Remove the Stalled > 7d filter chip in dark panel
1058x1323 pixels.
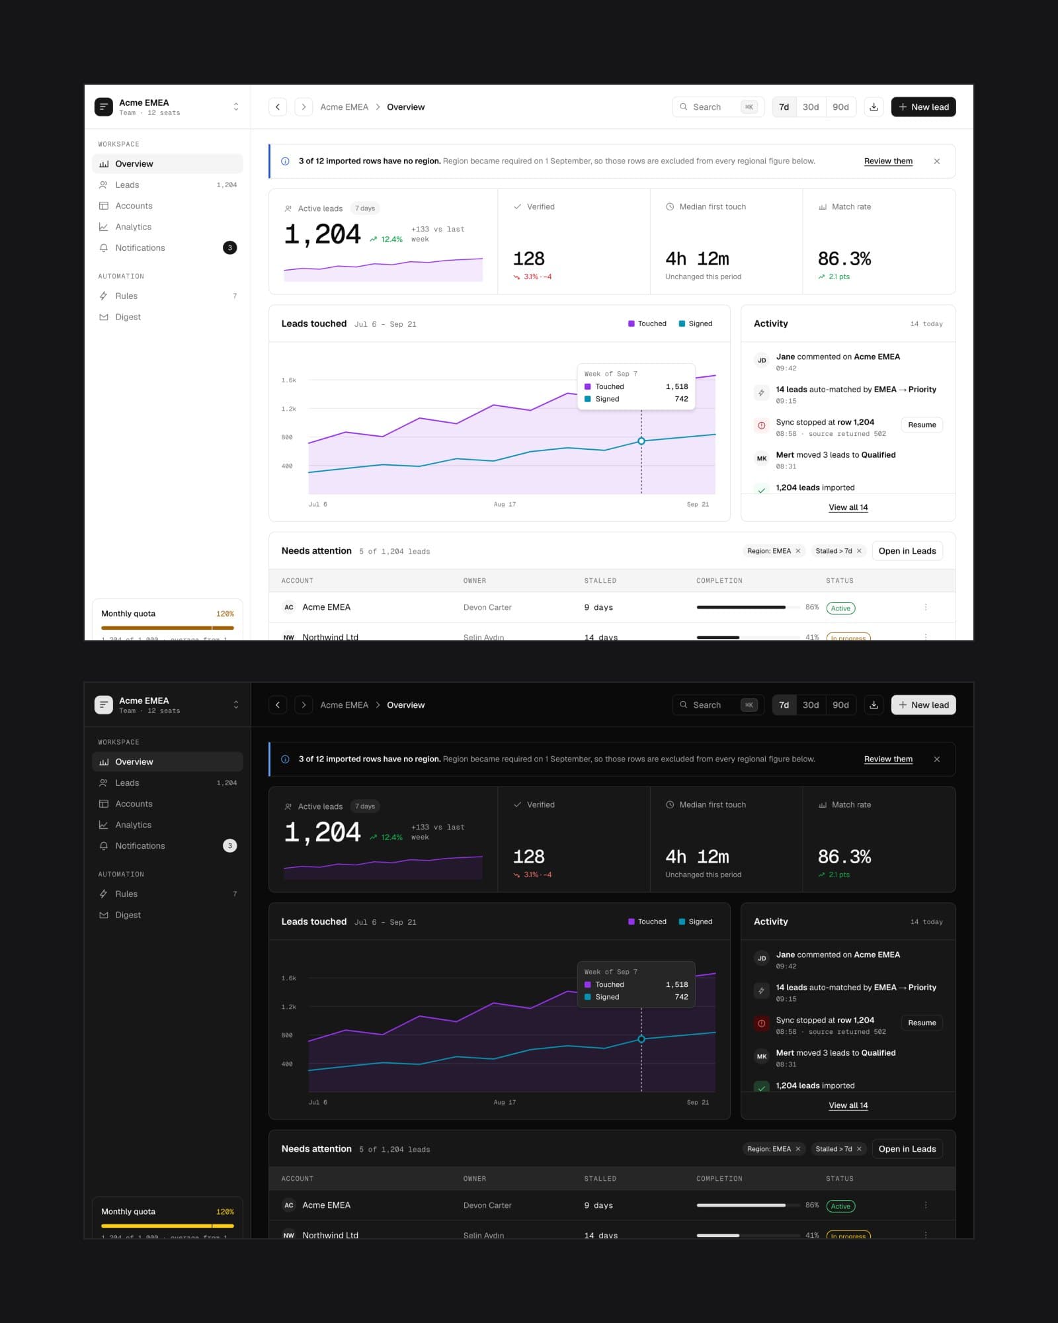859,1149
